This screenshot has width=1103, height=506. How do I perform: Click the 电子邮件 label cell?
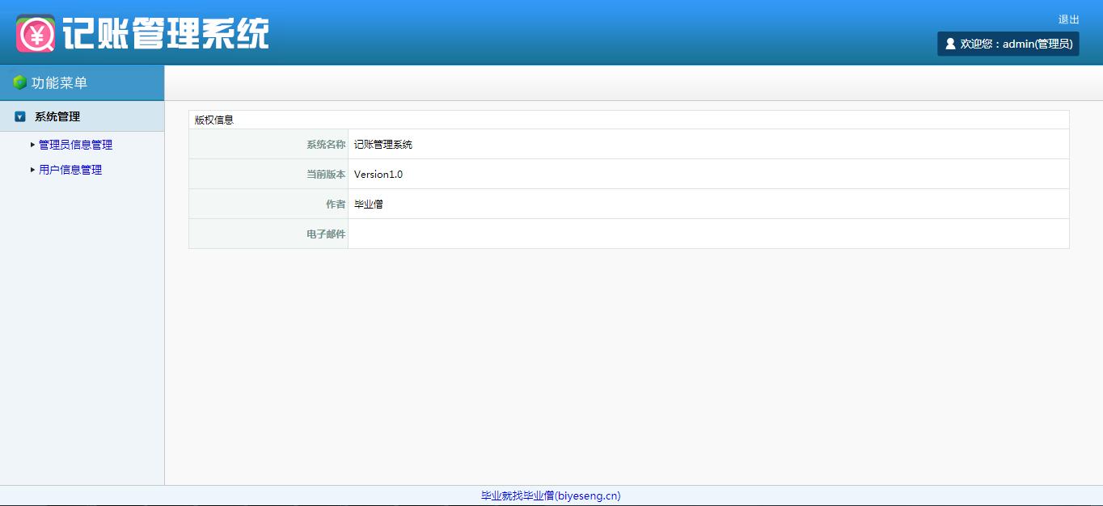tap(268, 234)
